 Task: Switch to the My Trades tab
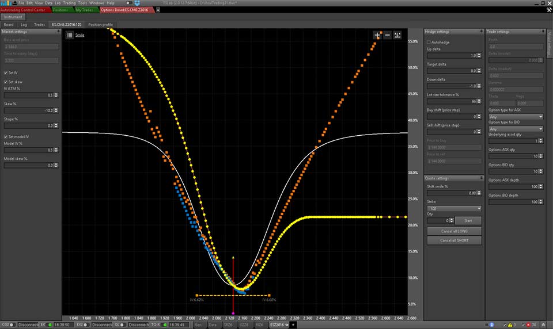point(84,10)
